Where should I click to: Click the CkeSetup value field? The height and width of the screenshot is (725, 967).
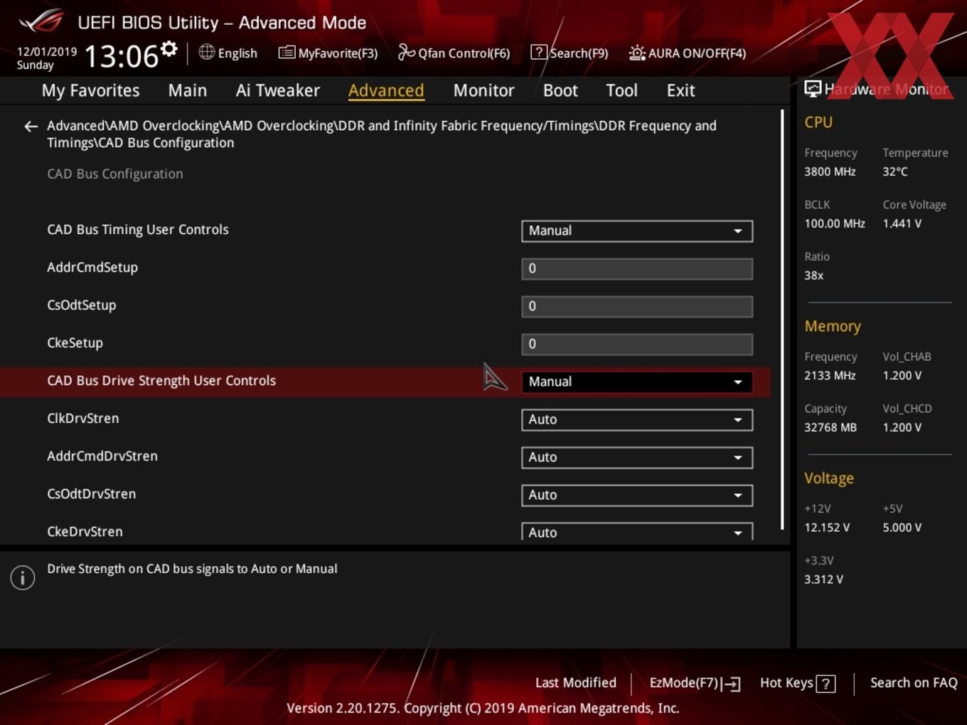[637, 344]
